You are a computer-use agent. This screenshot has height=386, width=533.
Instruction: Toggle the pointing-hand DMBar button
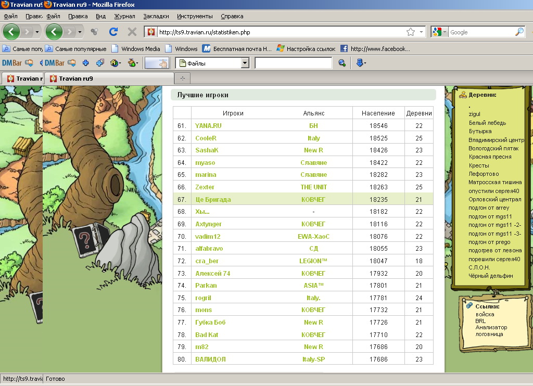tap(157, 63)
